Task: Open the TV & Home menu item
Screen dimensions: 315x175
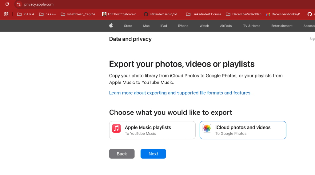Action: pyautogui.click(x=252, y=26)
